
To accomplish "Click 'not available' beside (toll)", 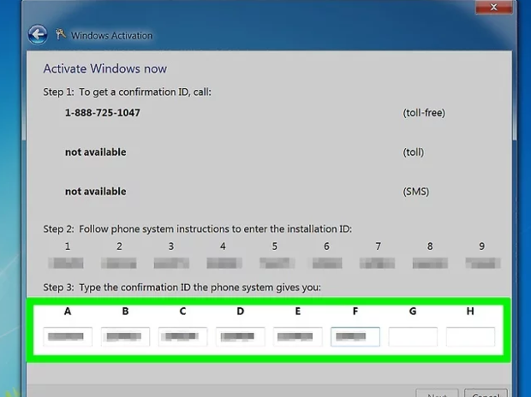I will 96,152.
